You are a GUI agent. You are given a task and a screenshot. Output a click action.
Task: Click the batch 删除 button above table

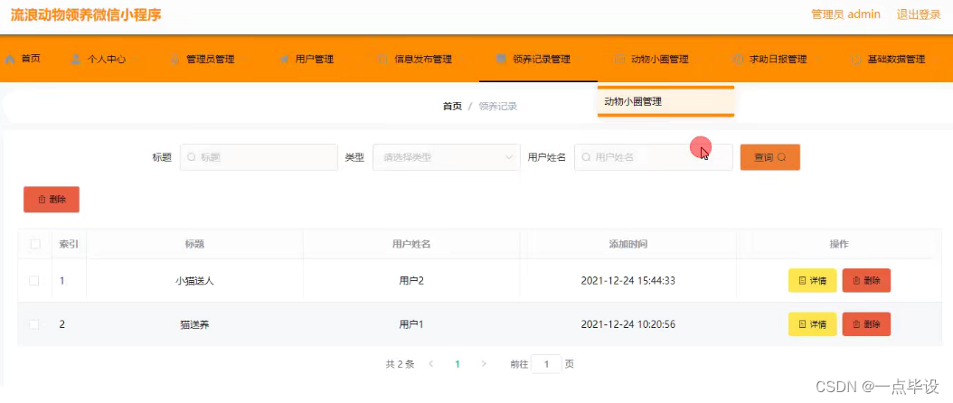(x=52, y=200)
